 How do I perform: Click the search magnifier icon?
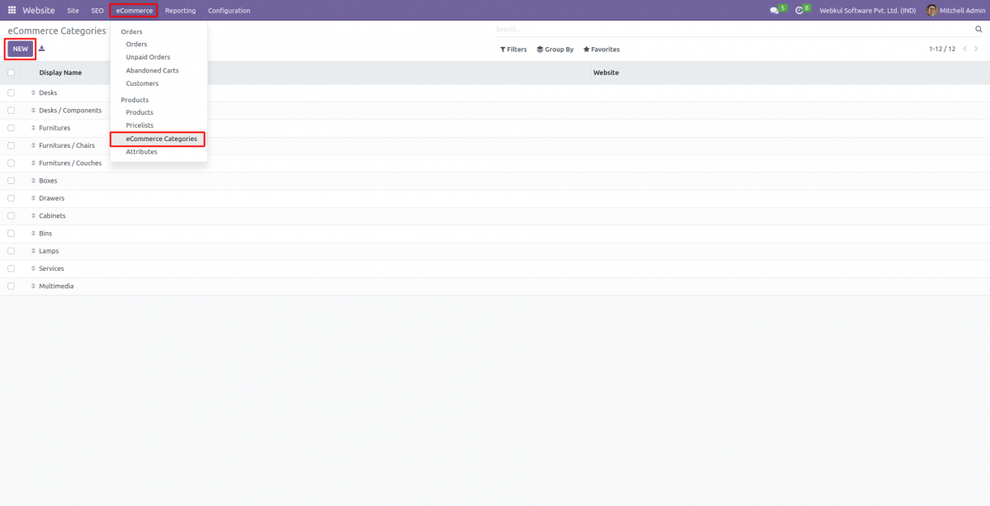[977, 27]
